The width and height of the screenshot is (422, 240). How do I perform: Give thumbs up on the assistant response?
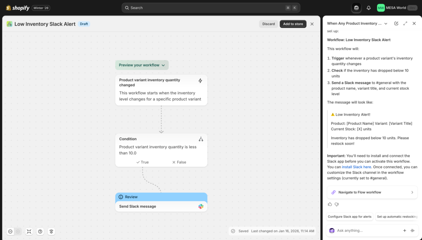point(329,204)
